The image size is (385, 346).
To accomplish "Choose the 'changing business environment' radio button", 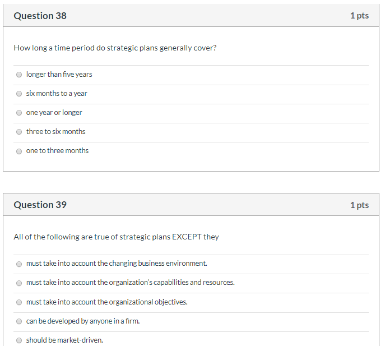I will point(19,264).
